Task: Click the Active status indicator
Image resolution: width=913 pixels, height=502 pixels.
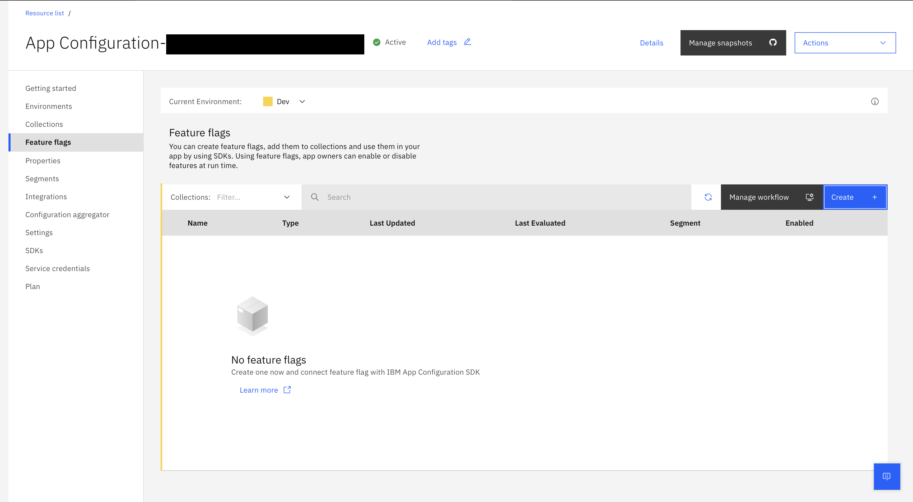Action: pos(376,42)
